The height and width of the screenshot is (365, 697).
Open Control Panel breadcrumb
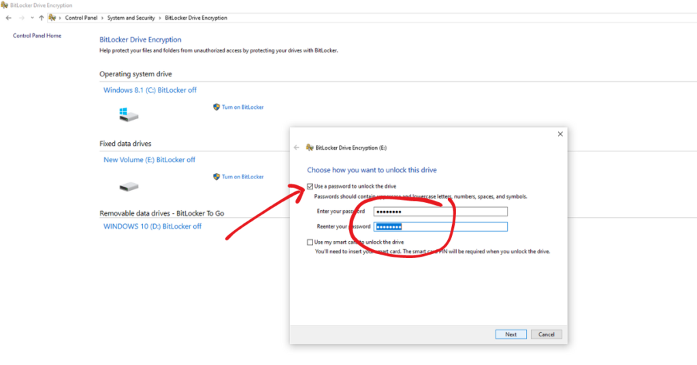81,18
